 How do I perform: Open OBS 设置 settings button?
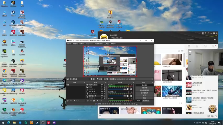pos(144,95)
